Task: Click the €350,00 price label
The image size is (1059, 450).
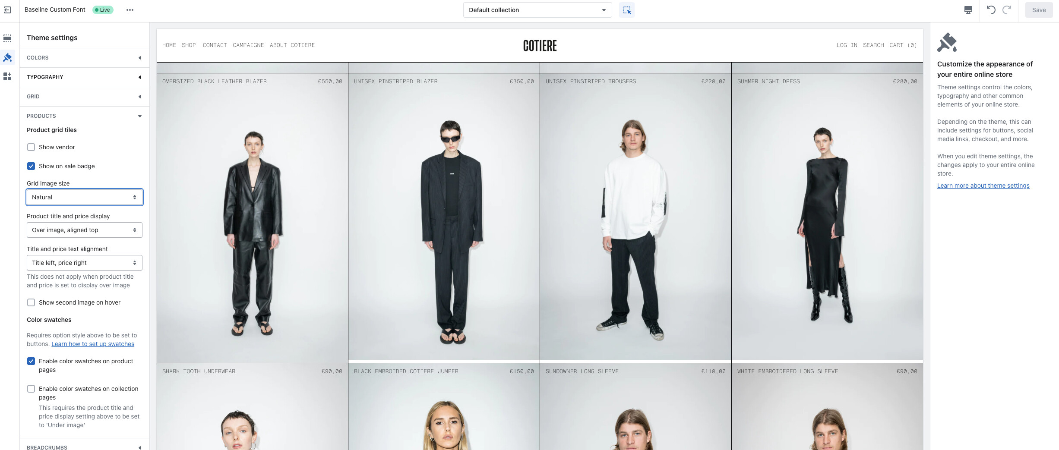Action: click(522, 82)
